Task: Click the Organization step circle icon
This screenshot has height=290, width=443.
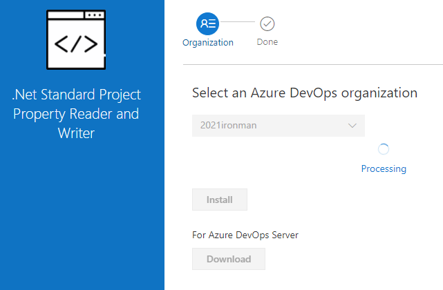Action: coord(208,23)
